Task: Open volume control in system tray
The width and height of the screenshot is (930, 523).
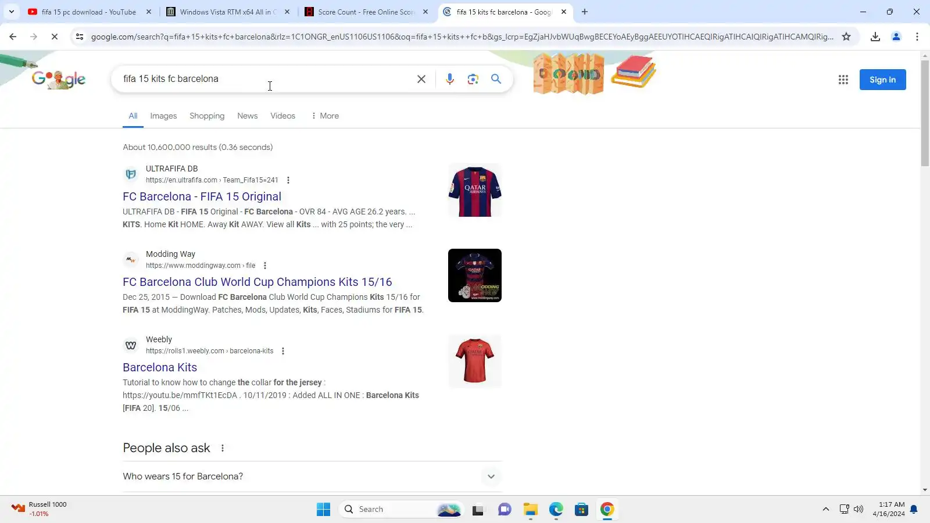Action: point(859,510)
